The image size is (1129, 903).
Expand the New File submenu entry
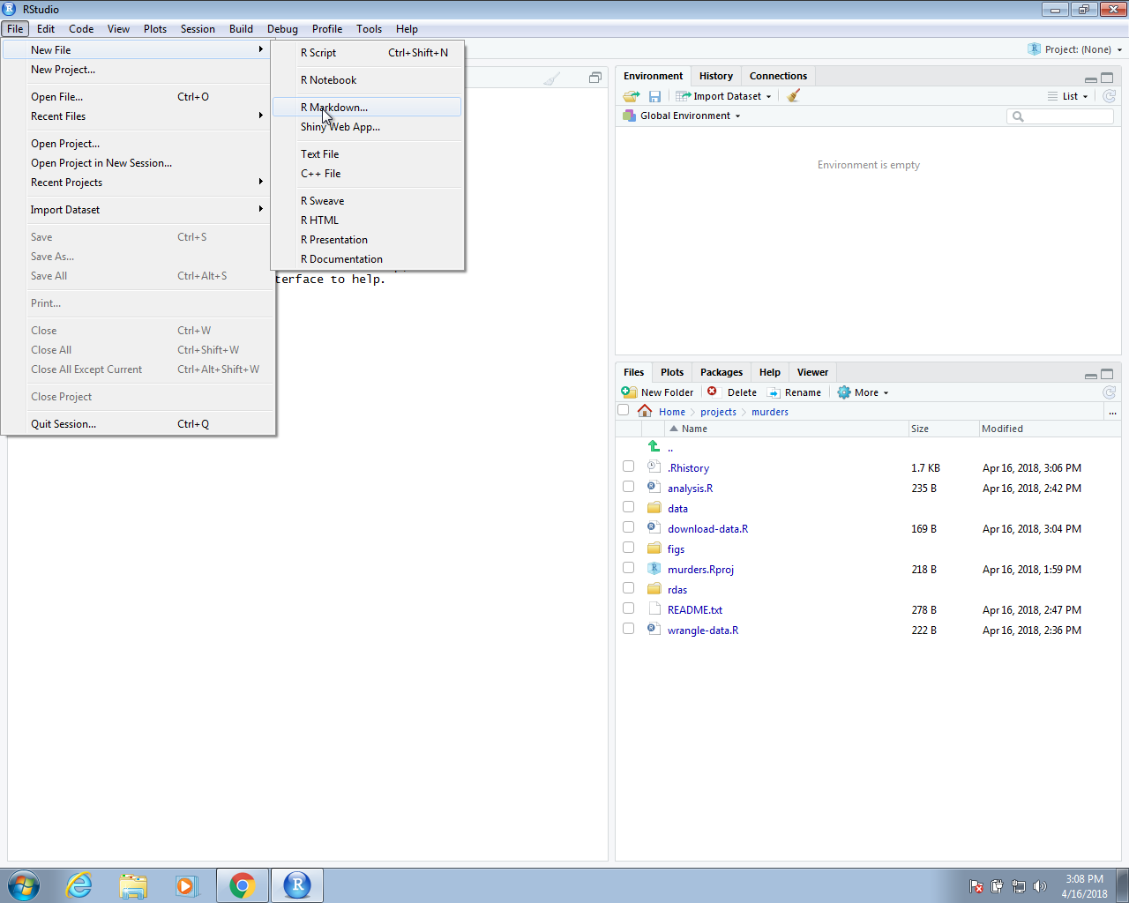[139, 49]
